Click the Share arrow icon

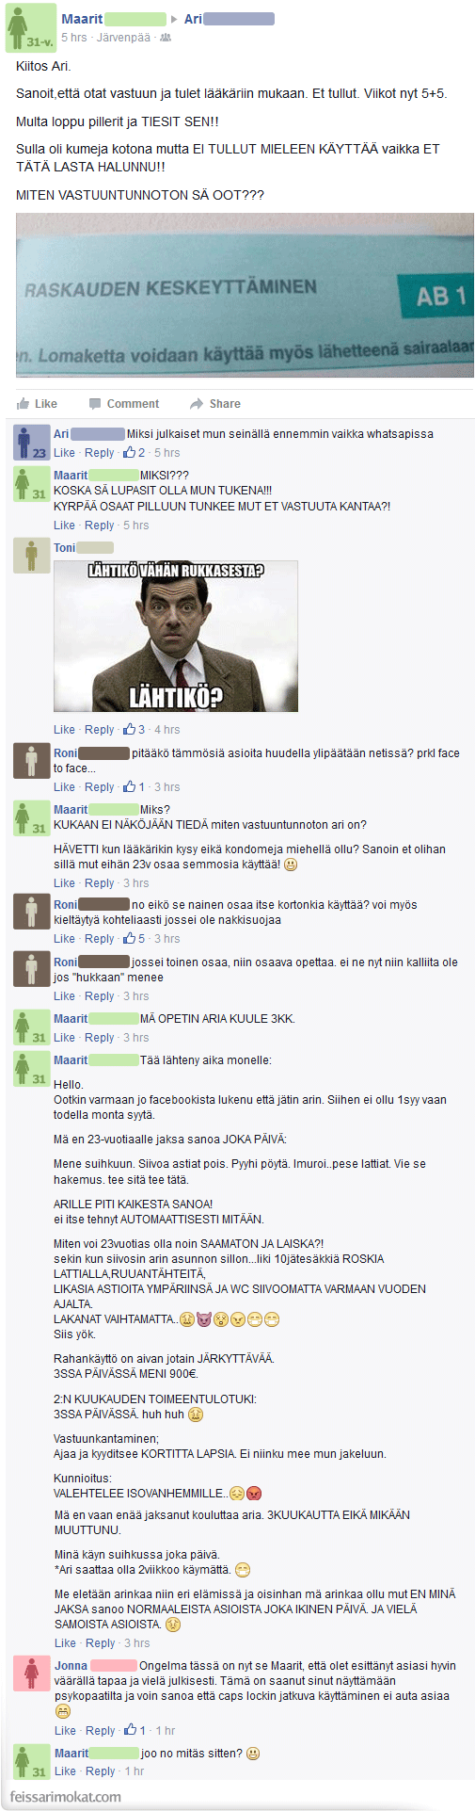tap(197, 404)
